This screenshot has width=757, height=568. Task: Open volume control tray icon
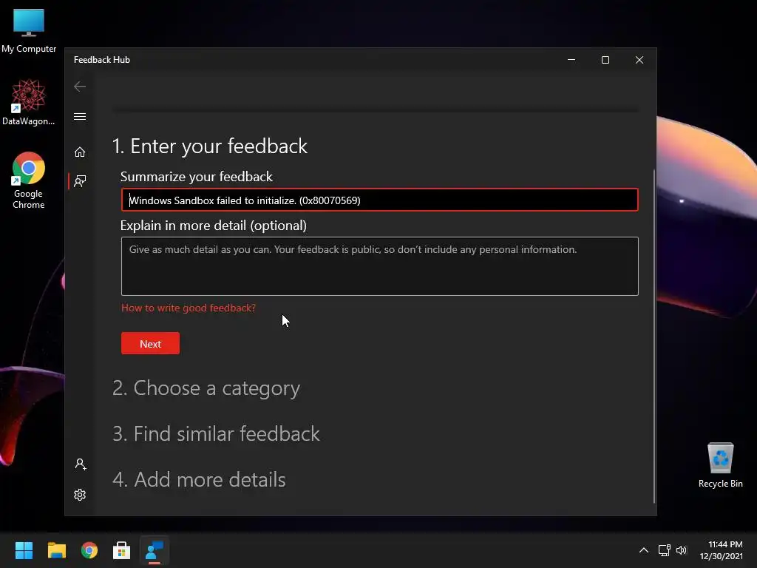pos(681,550)
